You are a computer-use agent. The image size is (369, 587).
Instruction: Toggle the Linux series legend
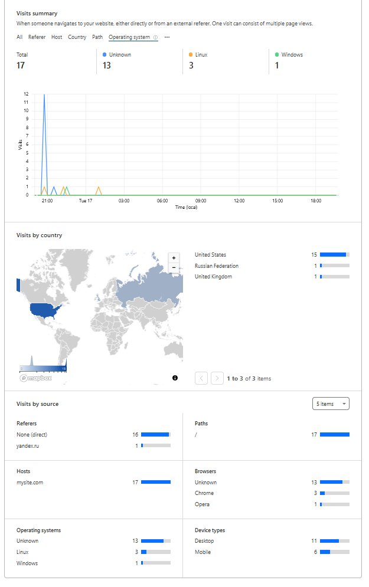click(x=201, y=55)
